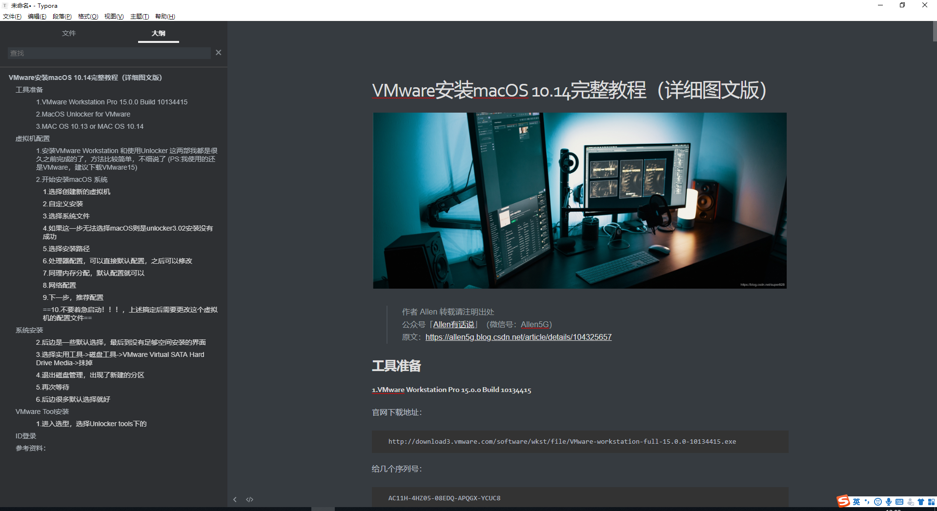Select outline item 4.退出磁盘管理
Image resolution: width=937 pixels, height=511 pixels.
(x=90, y=375)
